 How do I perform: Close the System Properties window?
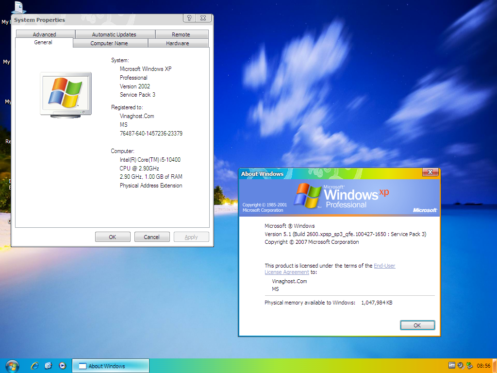click(203, 18)
